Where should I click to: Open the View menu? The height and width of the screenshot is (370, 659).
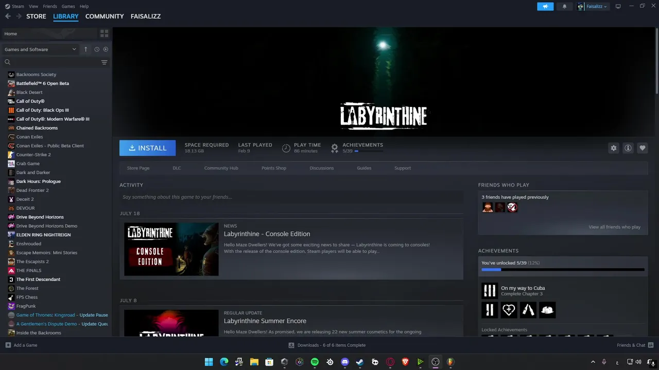pos(33,6)
